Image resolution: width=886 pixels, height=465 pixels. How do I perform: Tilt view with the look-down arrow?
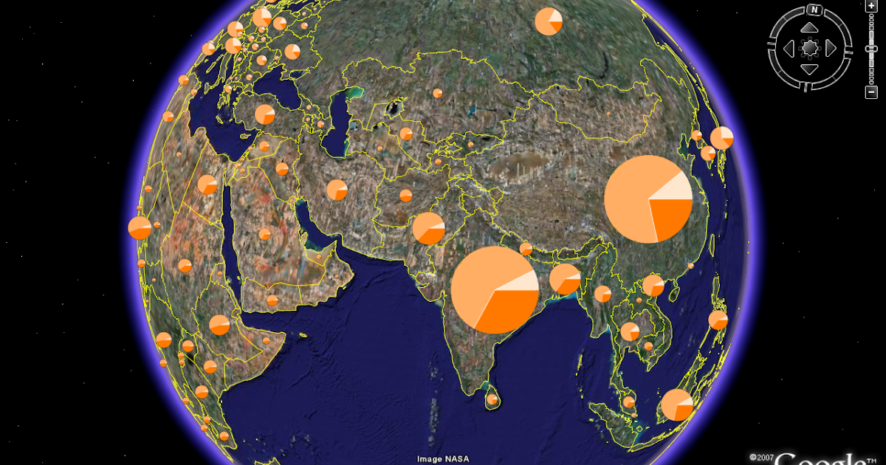pyautogui.click(x=810, y=69)
